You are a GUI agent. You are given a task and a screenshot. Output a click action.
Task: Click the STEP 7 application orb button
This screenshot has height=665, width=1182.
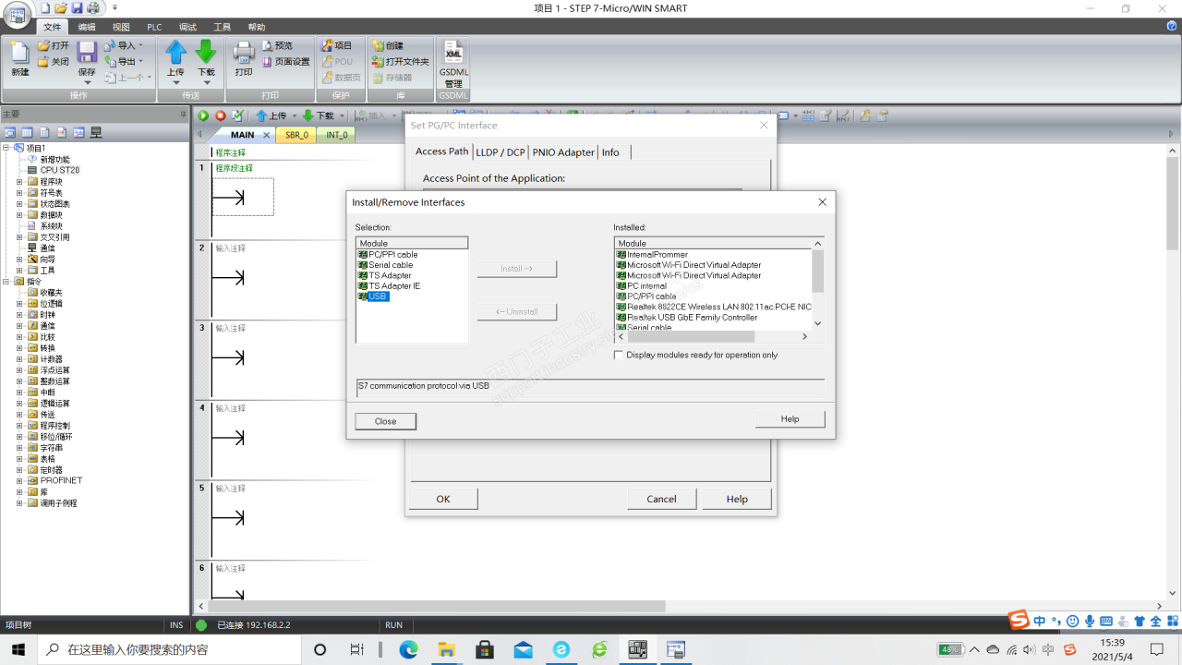tap(17, 14)
